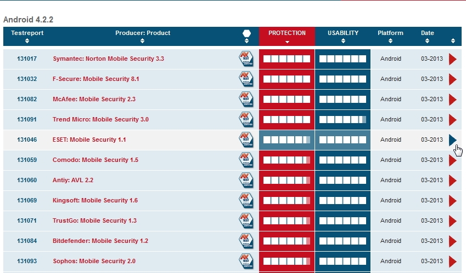Open report arrow for Symantec Norton row
466x273 pixels.
pyautogui.click(x=453, y=59)
